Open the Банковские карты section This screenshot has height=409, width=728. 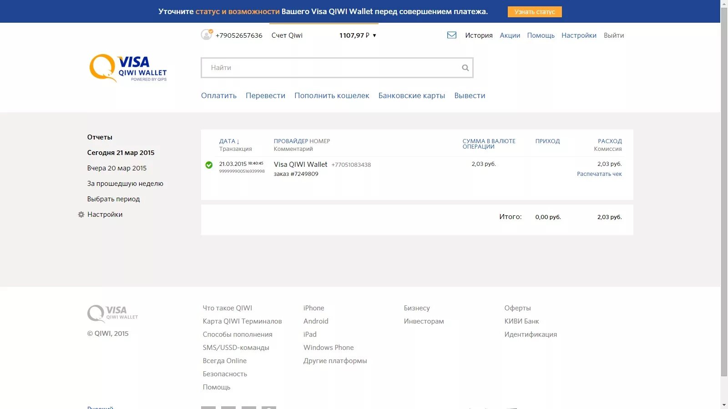click(412, 95)
